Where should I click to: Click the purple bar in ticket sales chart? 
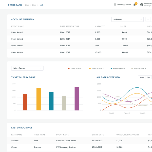[77, 99]
